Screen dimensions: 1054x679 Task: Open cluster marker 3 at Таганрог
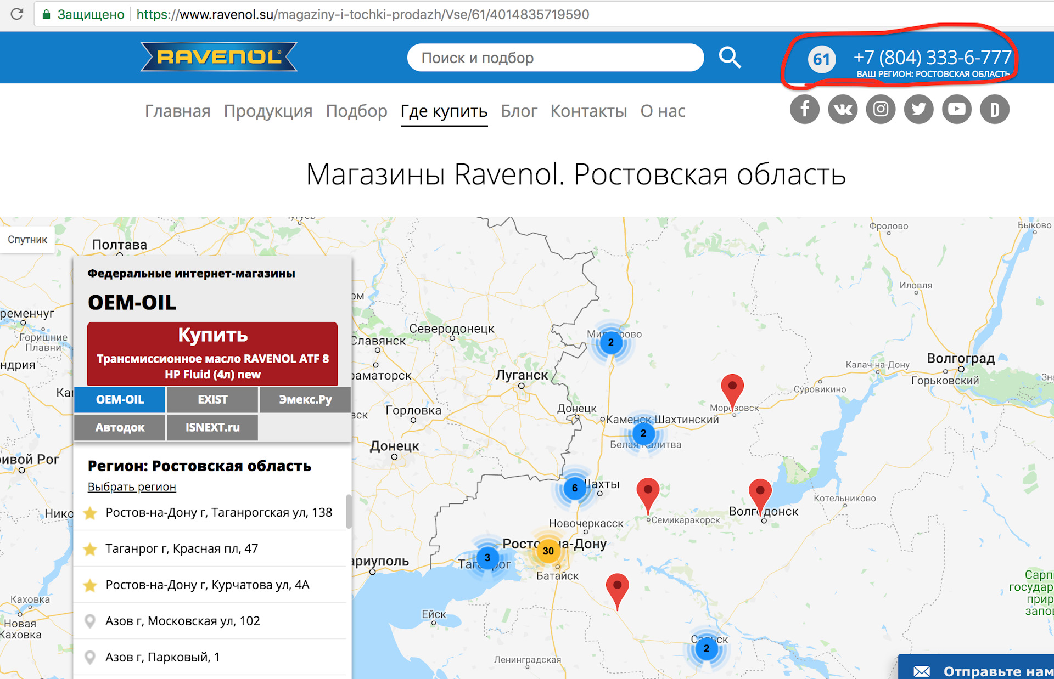tap(487, 558)
